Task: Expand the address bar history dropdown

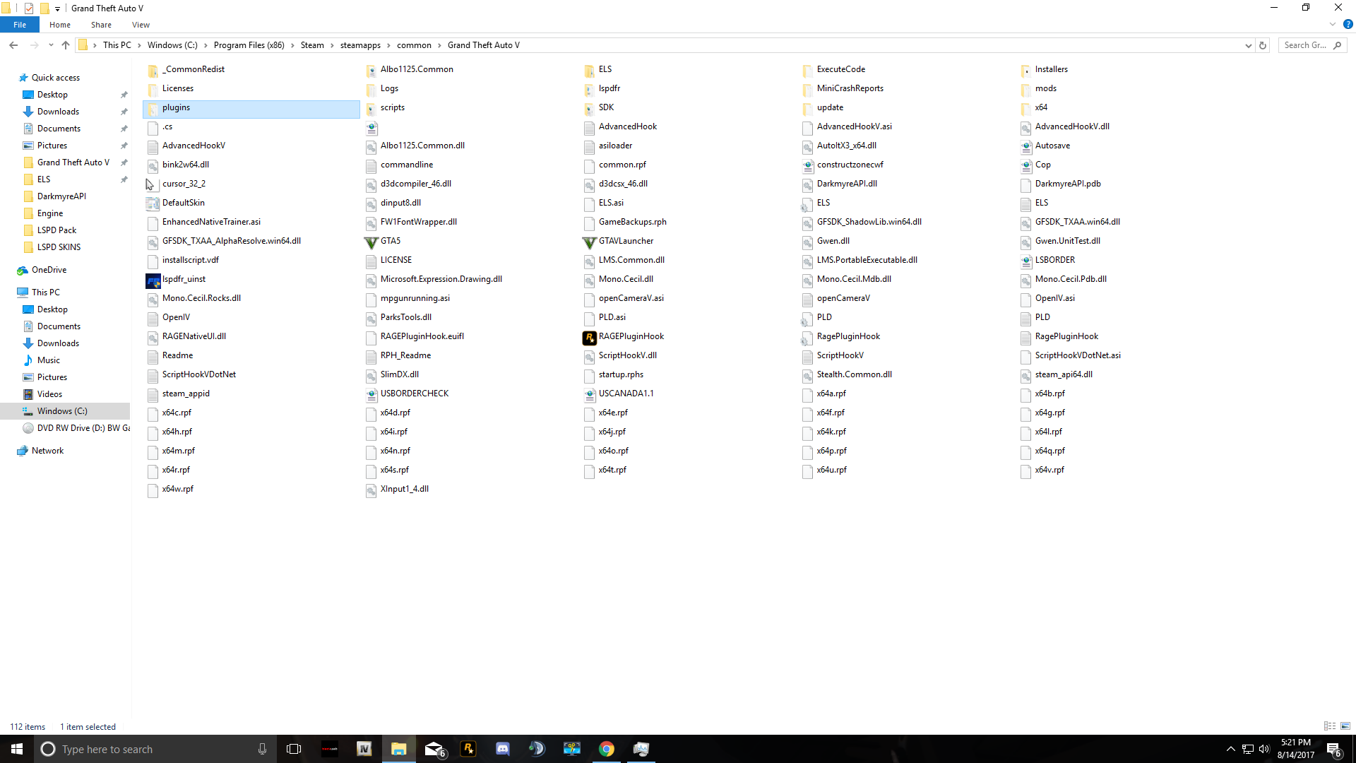Action: 1248,45
